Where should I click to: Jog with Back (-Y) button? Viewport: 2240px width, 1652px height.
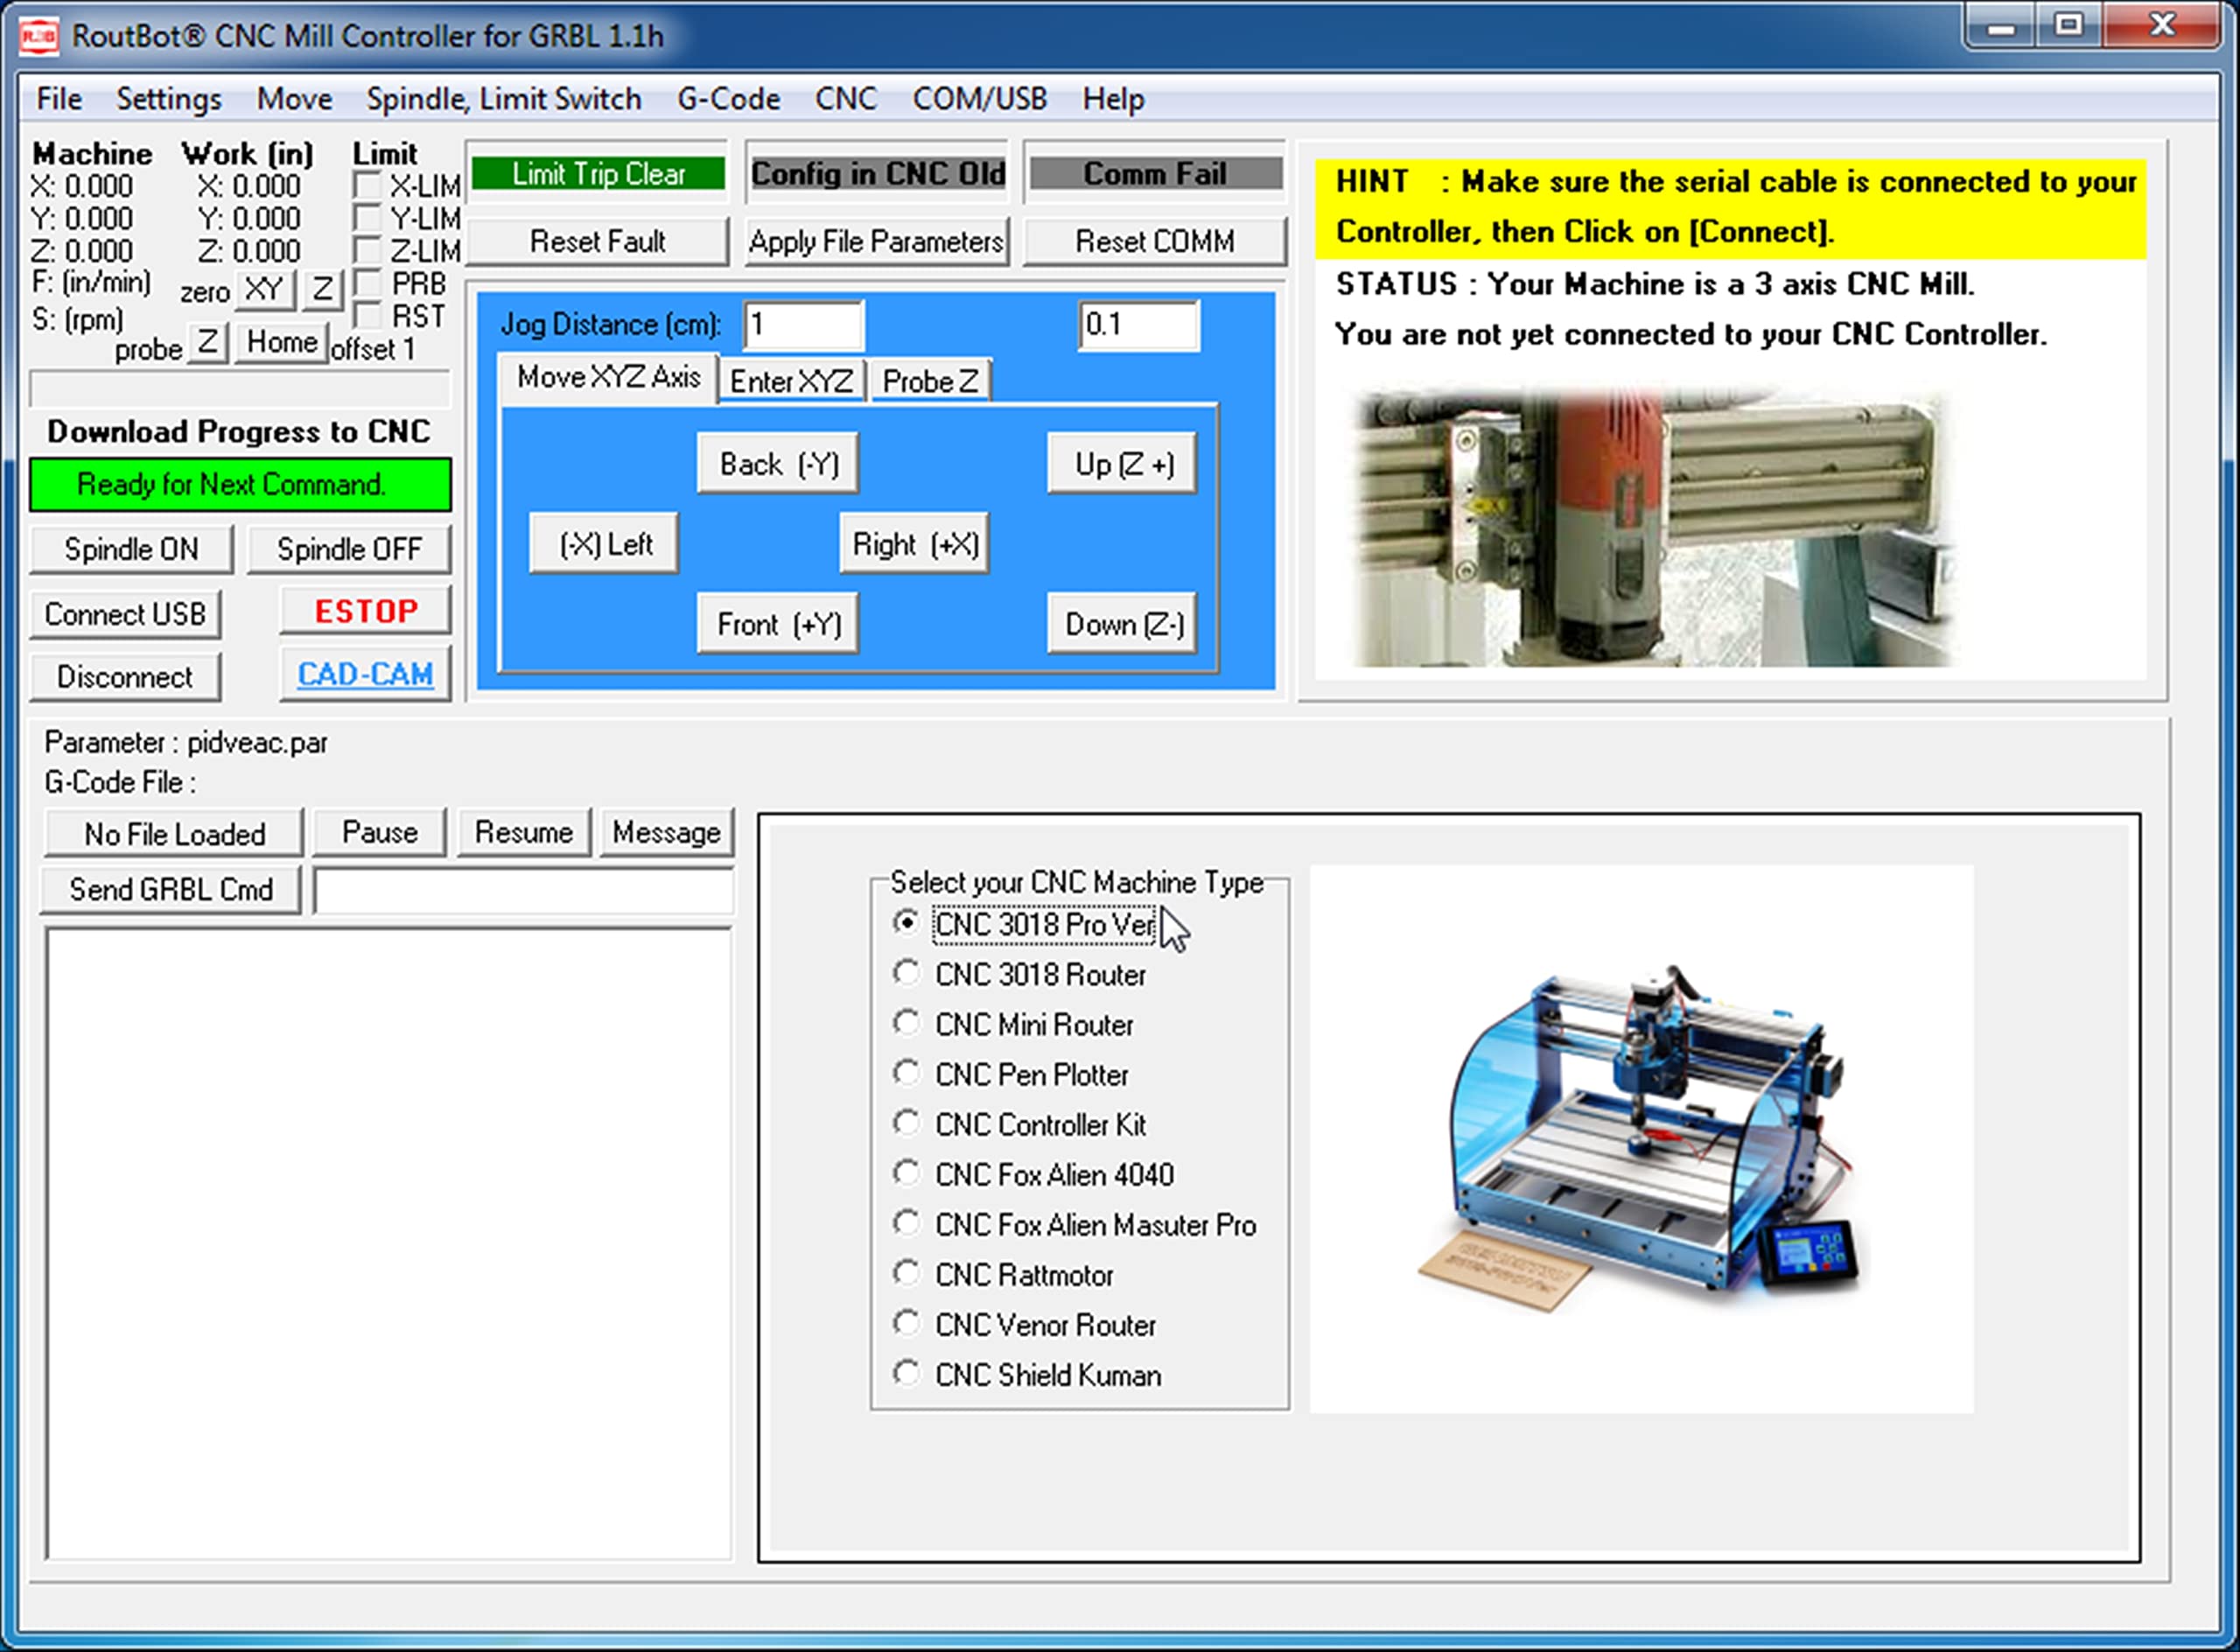[x=778, y=464]
